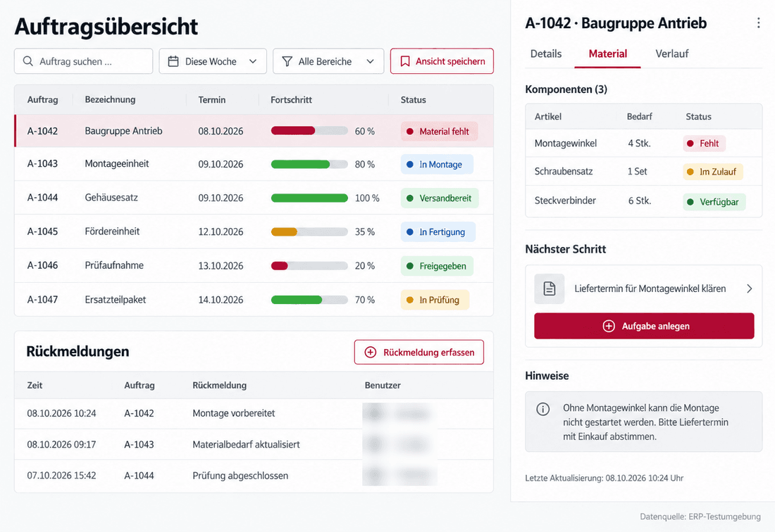
Task: Click the Auftrag suchen search field
Action: [x=84, y=61]
